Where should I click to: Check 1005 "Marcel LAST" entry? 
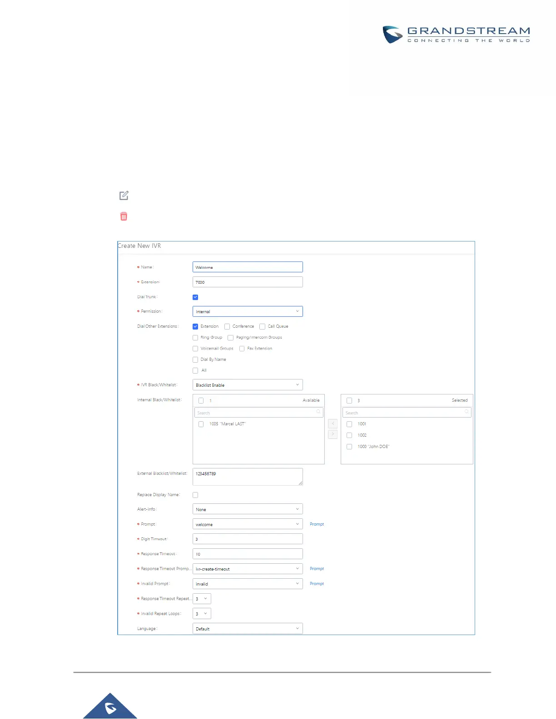[x=201, y=424]
